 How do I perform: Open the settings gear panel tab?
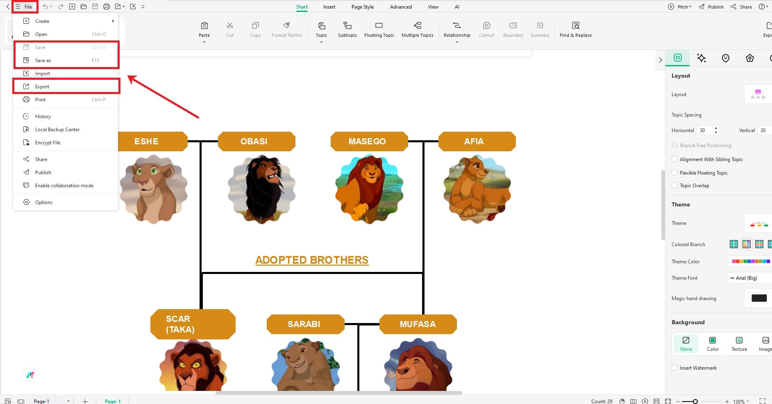(749, 58)
